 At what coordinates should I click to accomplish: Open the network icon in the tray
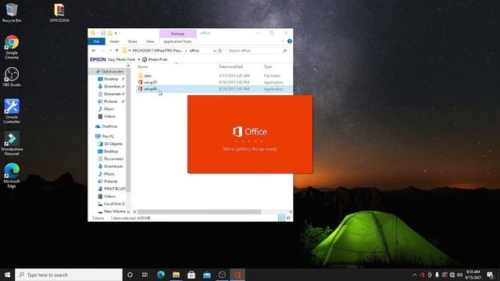pyautogui.click(x=452, y=275)
